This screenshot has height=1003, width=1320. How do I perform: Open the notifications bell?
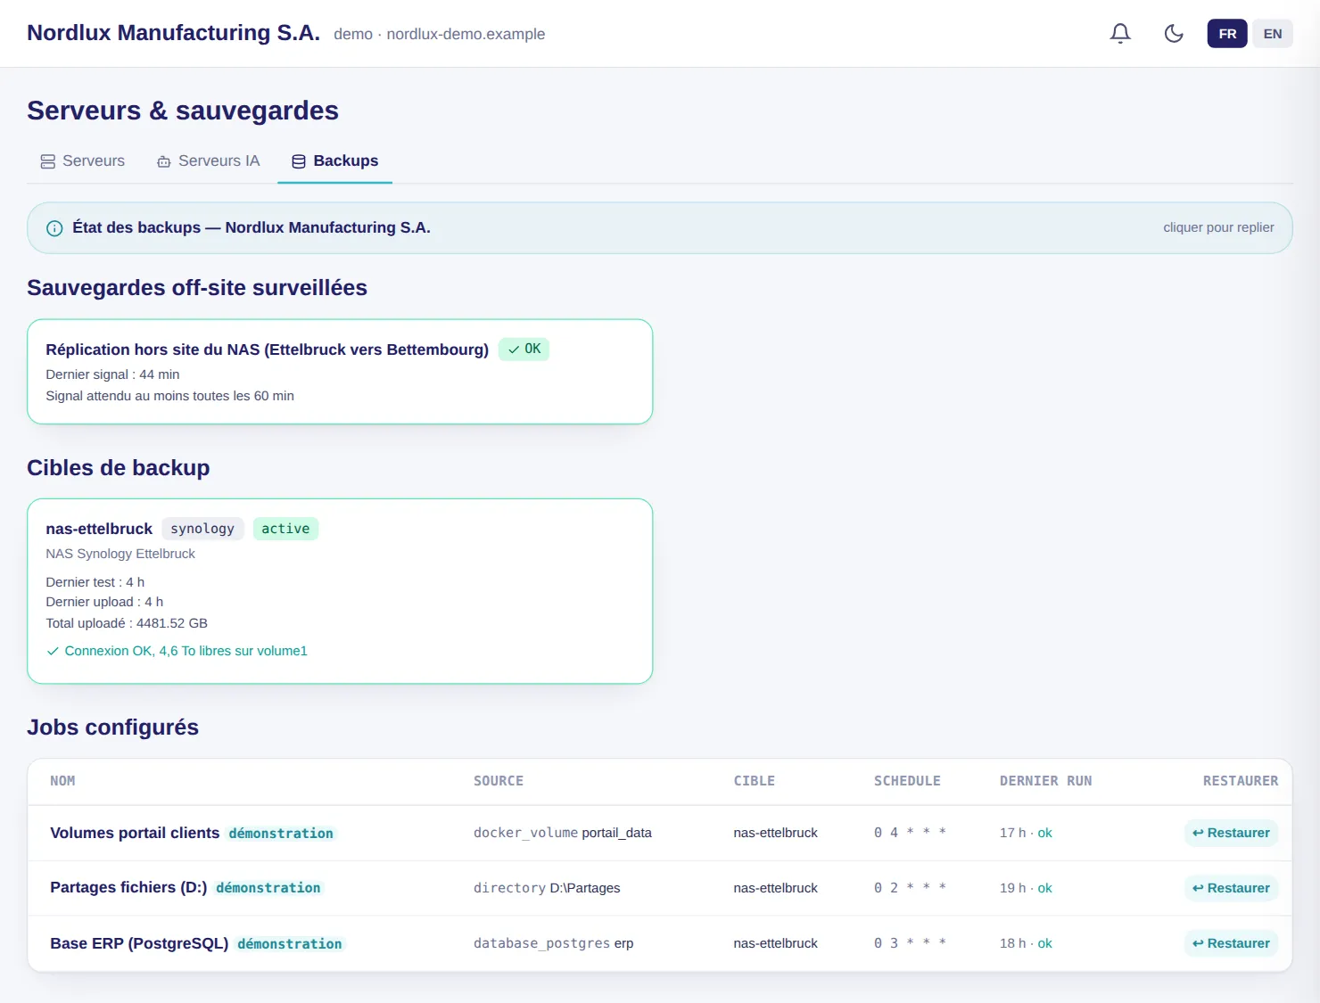[1120, 34]
